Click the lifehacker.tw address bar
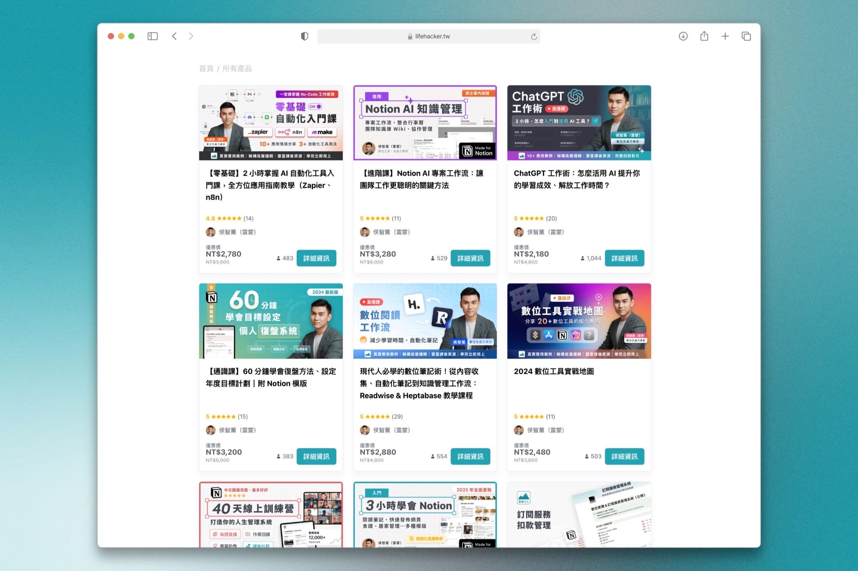 429,36
